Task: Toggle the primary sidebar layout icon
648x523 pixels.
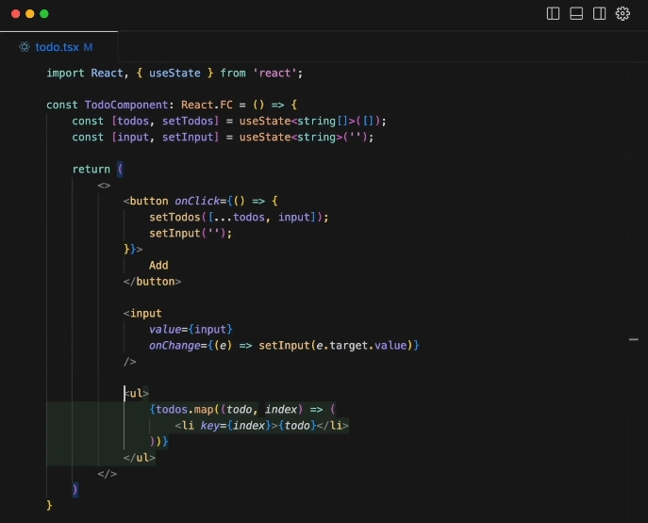Action: (x=554, y=14)
